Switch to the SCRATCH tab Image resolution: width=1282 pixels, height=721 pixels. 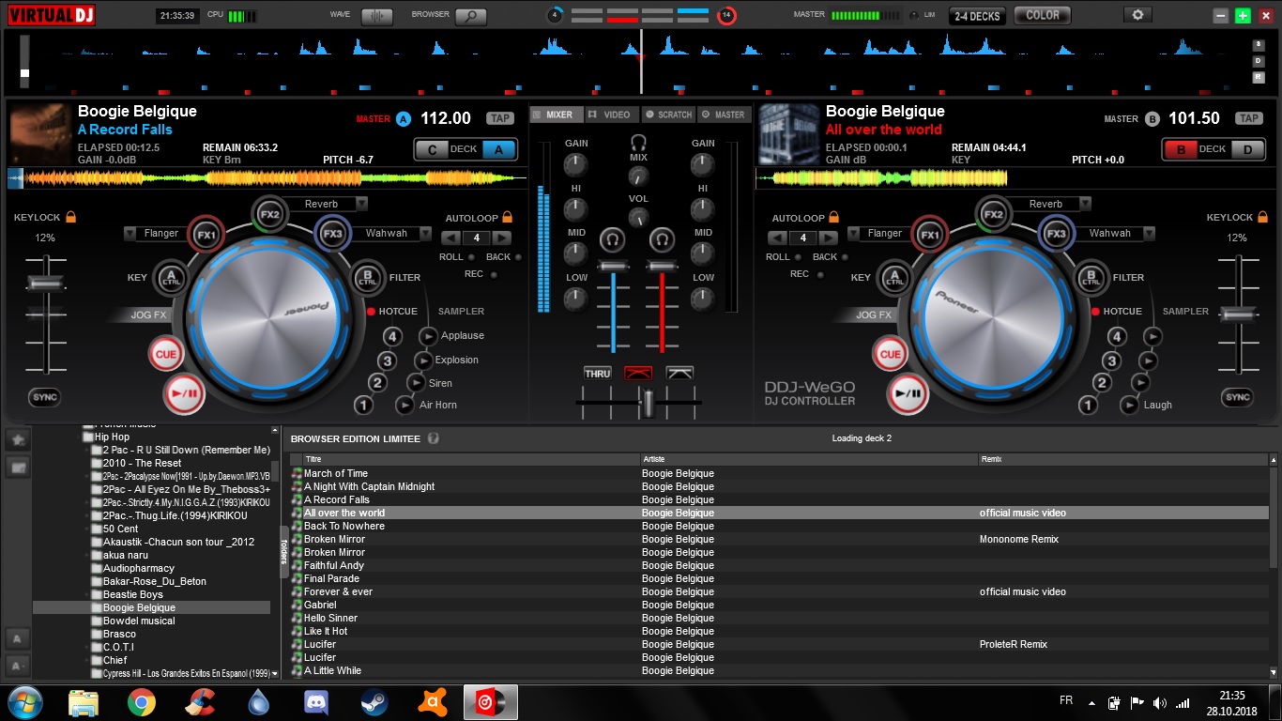coord(668,115)
